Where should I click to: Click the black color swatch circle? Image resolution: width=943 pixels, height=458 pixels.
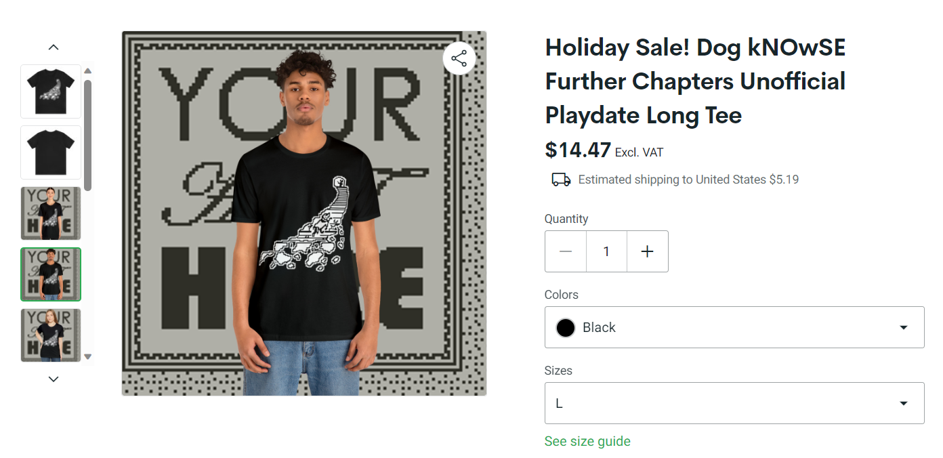click(x=566, y=328)
